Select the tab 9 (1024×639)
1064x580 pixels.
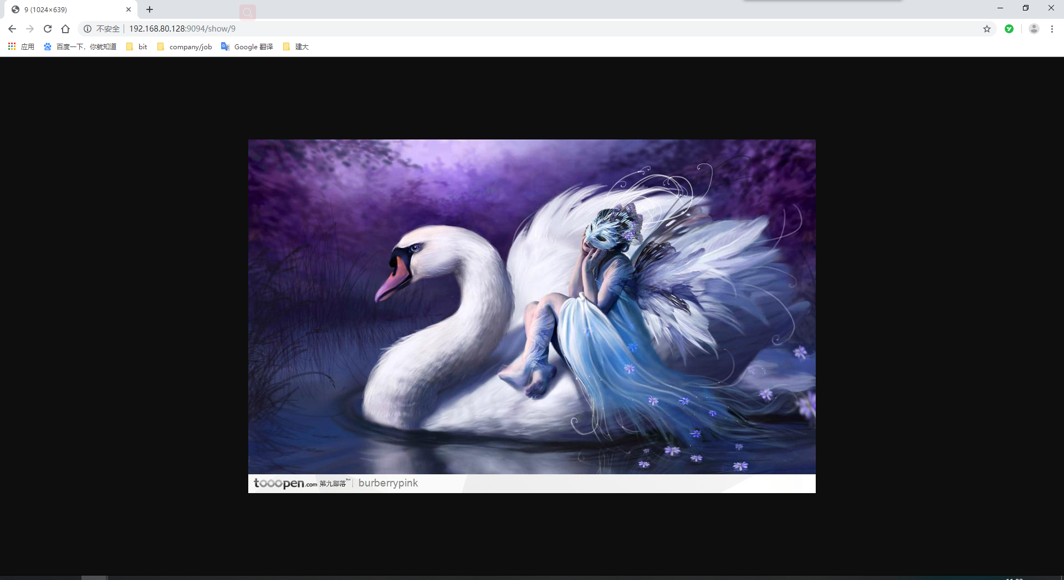pos(71,9)
